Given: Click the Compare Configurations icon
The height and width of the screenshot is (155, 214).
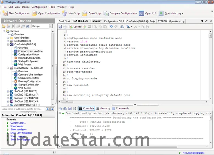Looking at the screenshot, I should (106, 13).
